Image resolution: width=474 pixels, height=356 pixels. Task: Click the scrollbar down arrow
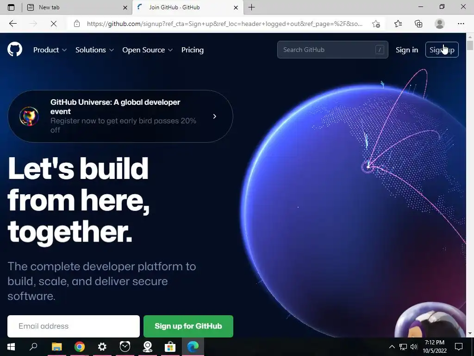point(470,333)
